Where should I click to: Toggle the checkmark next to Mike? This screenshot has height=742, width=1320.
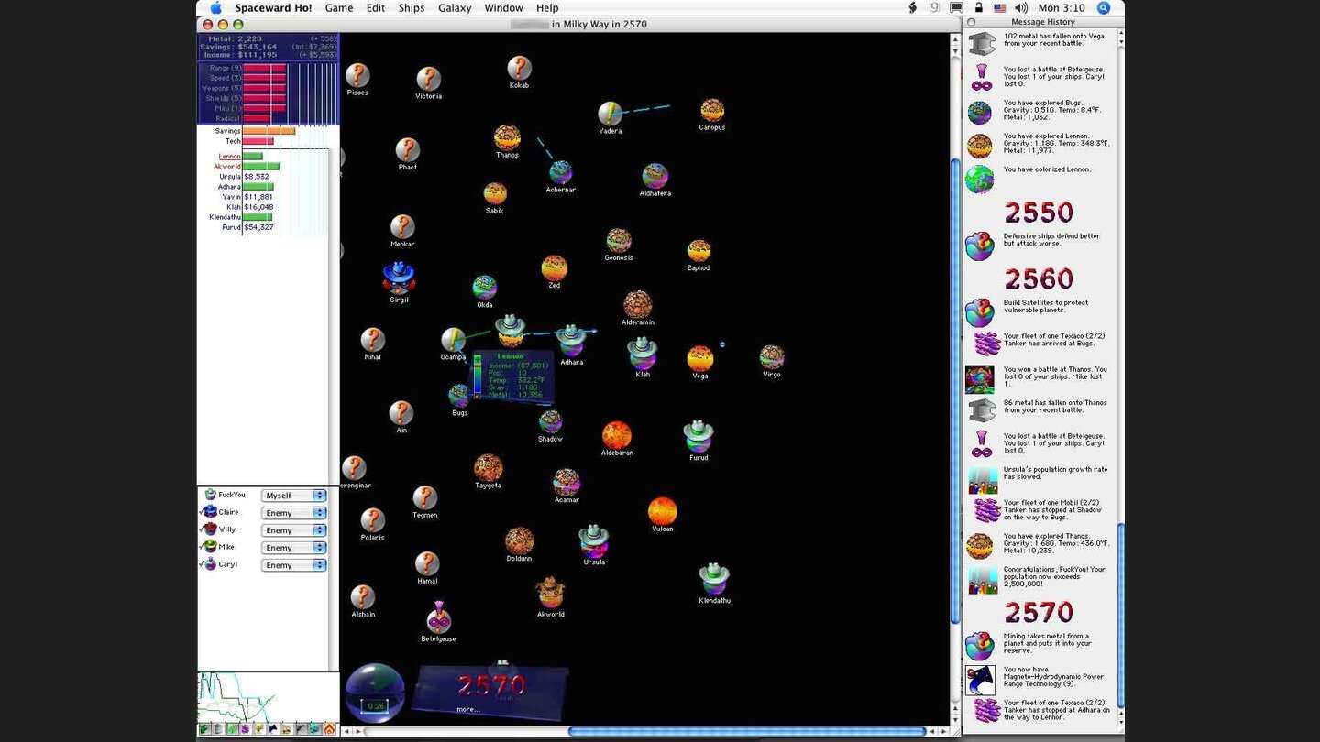click(x=202, y=547)
